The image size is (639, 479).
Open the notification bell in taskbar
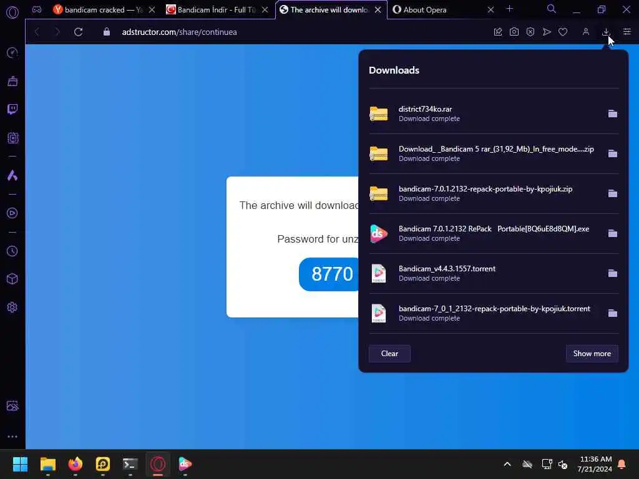point(622,464)
